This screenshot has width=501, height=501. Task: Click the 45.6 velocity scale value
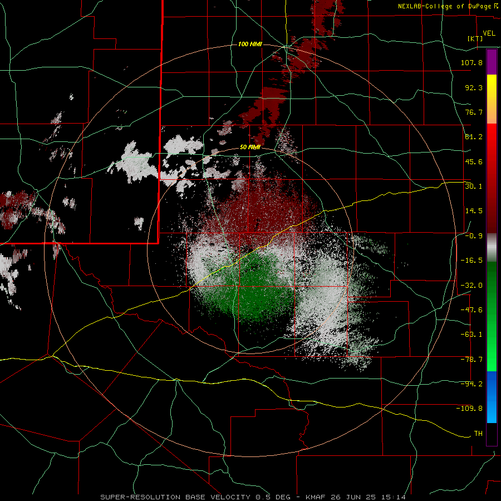474,161
